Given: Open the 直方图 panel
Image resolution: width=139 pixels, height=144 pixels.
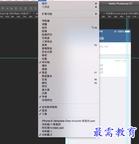Looking at the screenshot, I should pyautogui.click(x=69, y=90).
